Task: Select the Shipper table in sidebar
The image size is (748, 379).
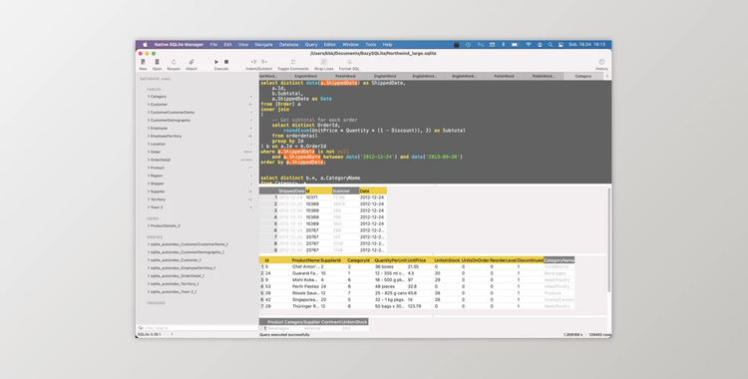Action: [157, 184]
